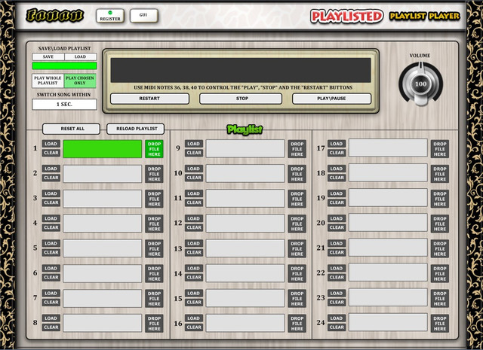The width and height of the screenshot is (483, 350).
Task: Load a file into slot 13
Action: [x=194, y=243]
